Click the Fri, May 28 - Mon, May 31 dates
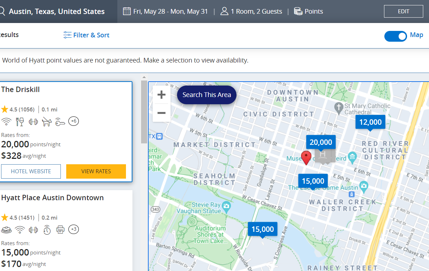429x271 pixels. [x=171, y=12]
